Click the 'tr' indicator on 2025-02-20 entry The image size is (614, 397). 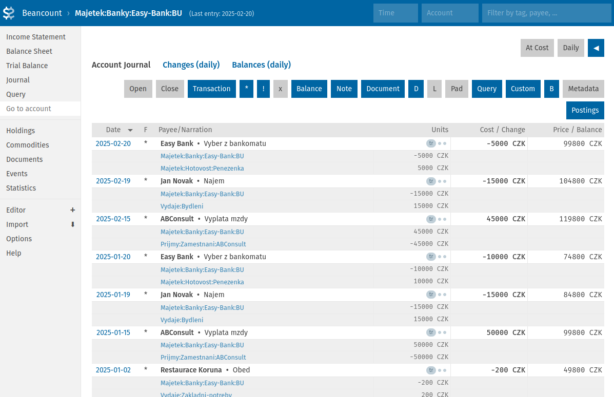click(x=431, y=143)
